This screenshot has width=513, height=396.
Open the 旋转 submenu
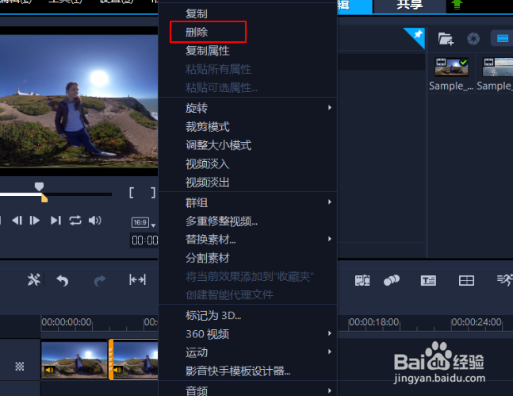(x=247, y=108)
